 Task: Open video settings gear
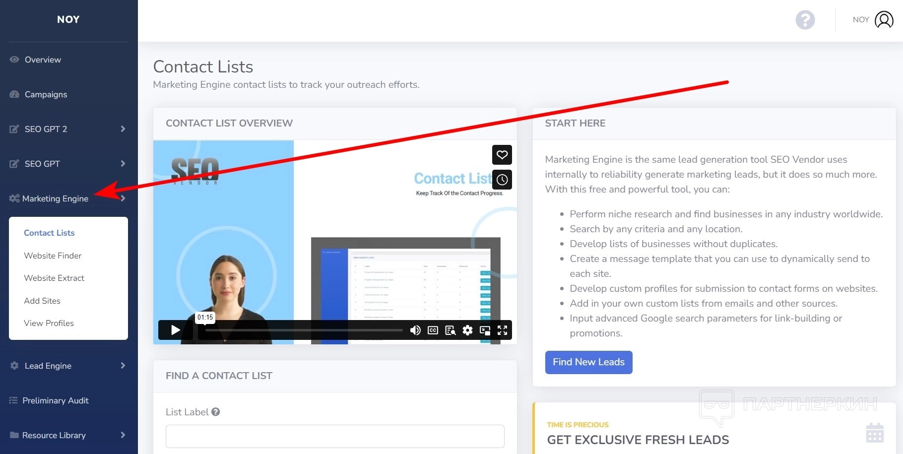[x=467, y=330]
